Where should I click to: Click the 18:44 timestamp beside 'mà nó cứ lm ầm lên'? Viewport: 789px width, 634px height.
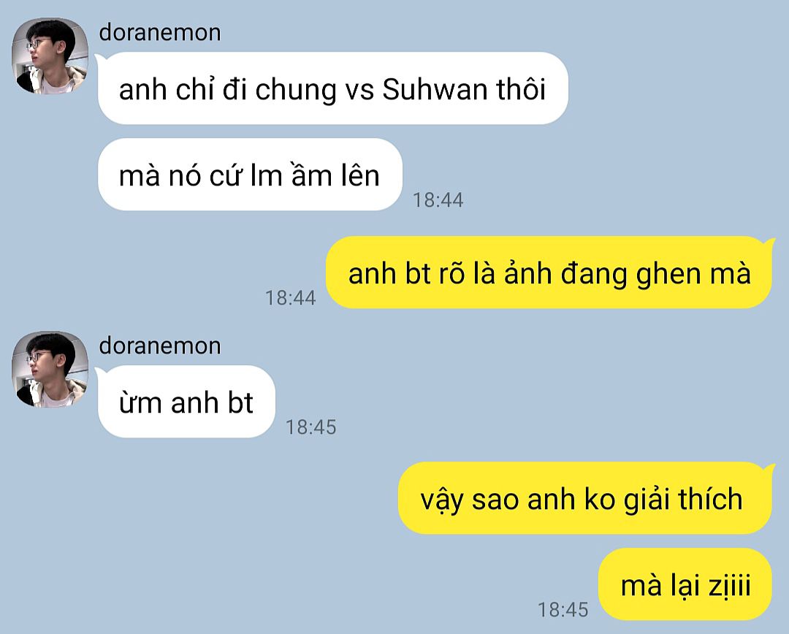pyautogui.click(x=438, y=200)
